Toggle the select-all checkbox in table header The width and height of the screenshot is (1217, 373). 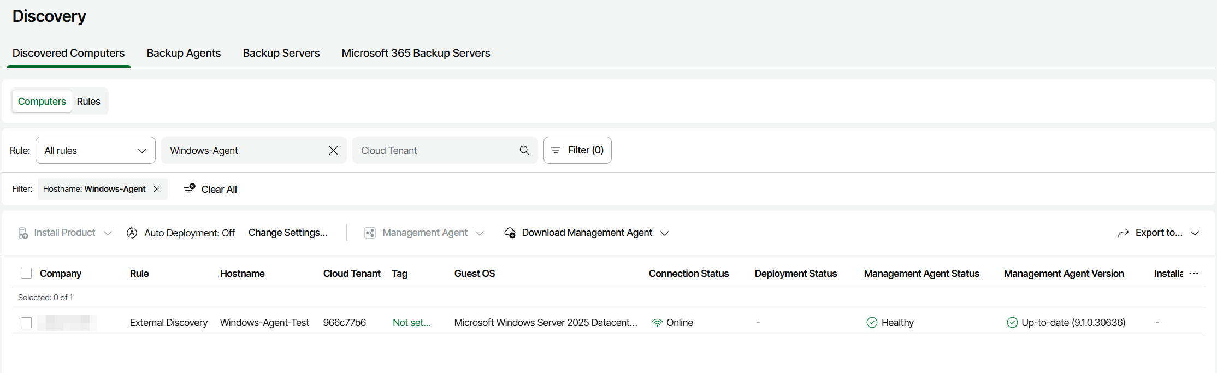(x=26, y=273)
